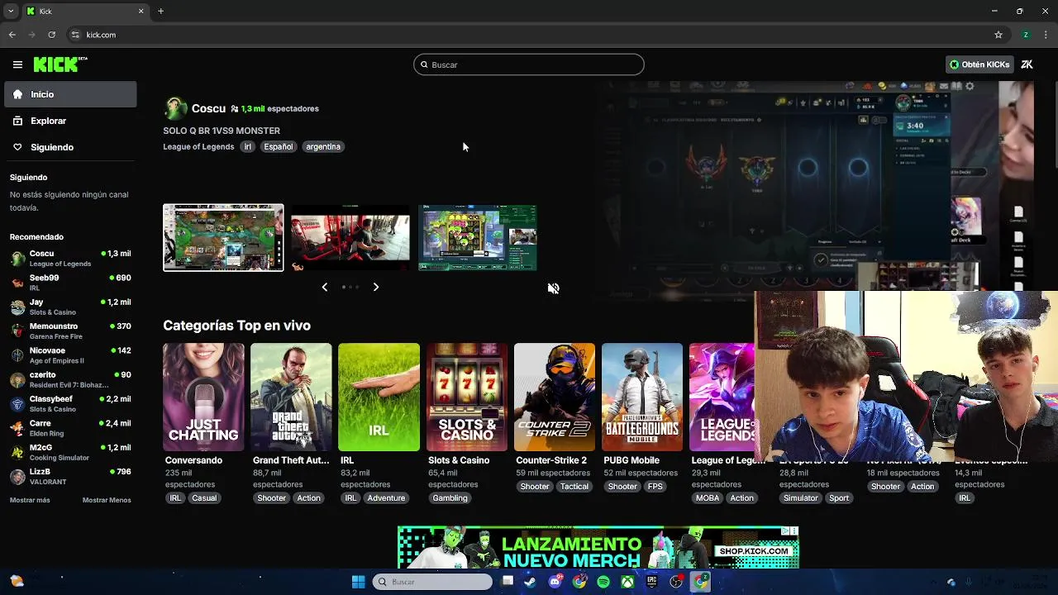Click LizzB's avatar in the Recomendado list

[17, 477]
